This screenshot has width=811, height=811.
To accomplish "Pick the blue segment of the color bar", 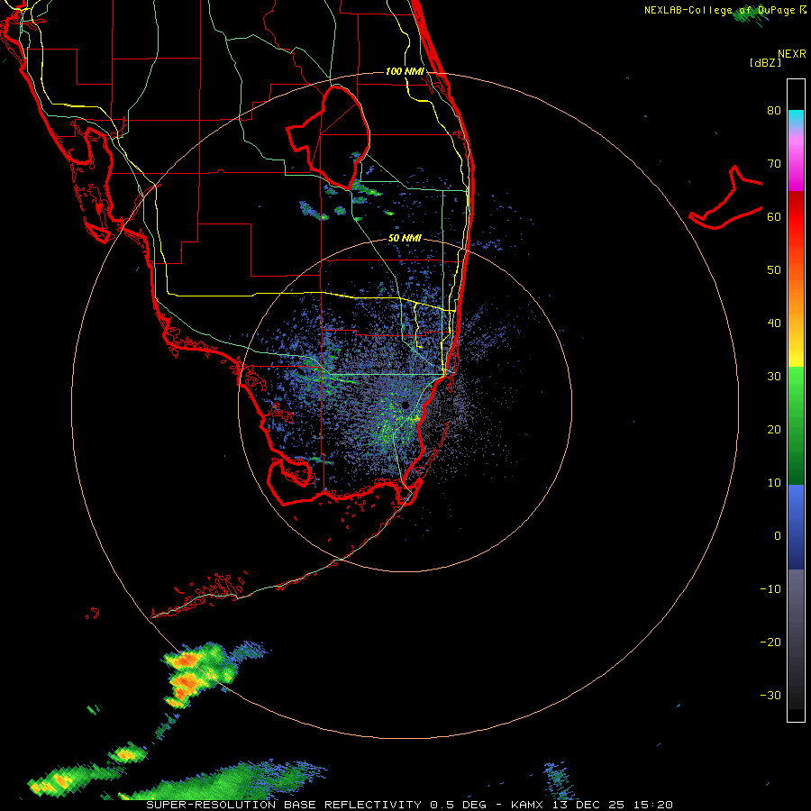I will click(796, 525).
